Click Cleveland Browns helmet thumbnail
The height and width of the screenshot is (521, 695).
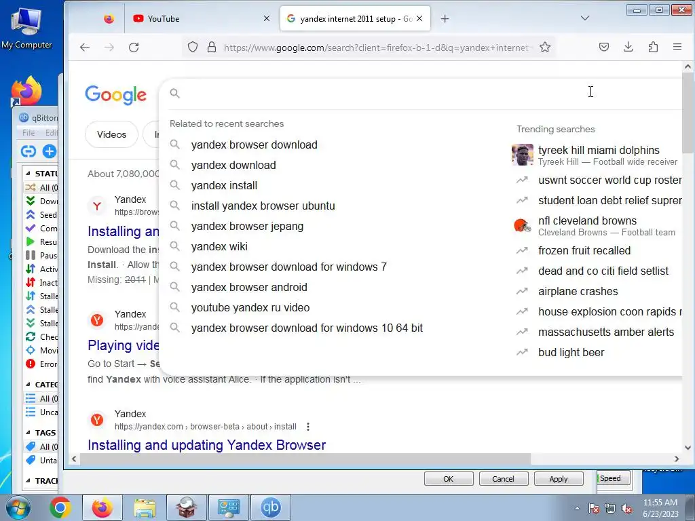[x=522, y=225]
